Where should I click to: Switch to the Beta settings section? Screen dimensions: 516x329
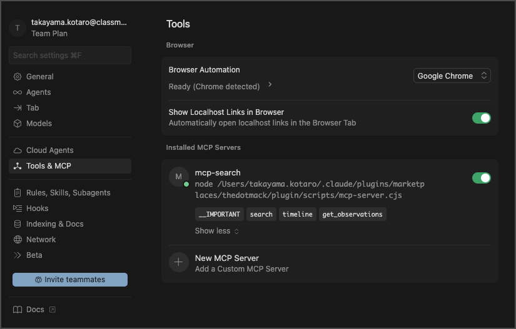(x=34, y=255)
